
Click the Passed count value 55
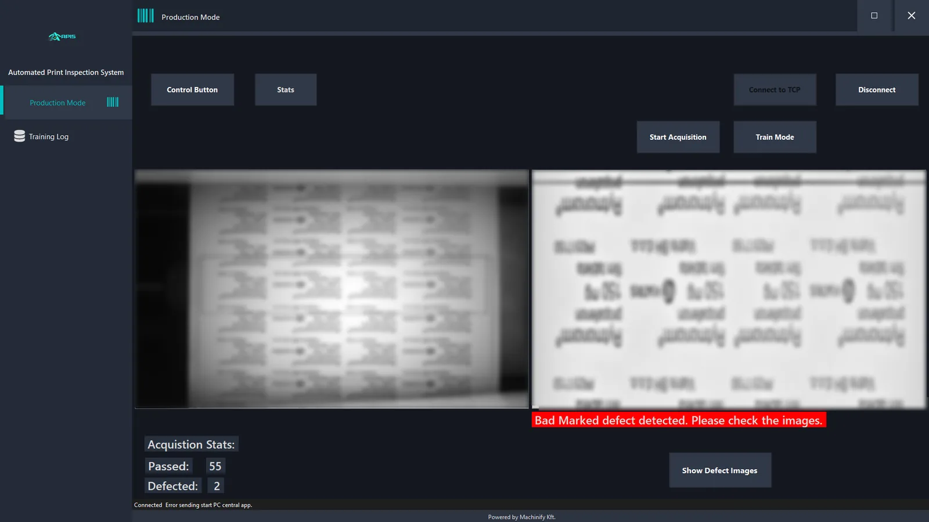[215, 466]
